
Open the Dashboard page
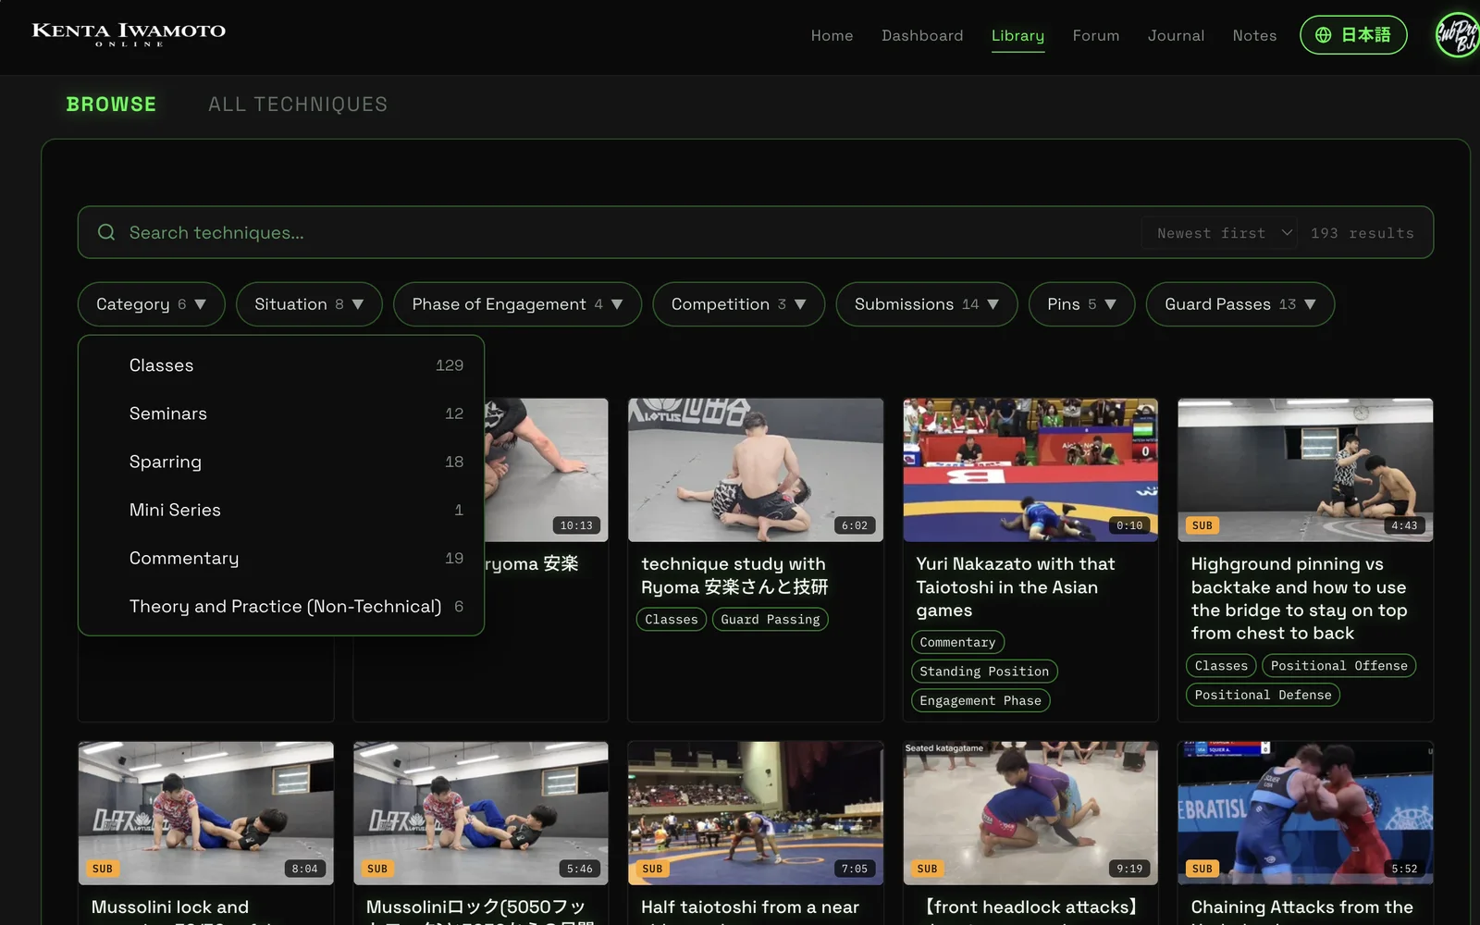point(922,35)
